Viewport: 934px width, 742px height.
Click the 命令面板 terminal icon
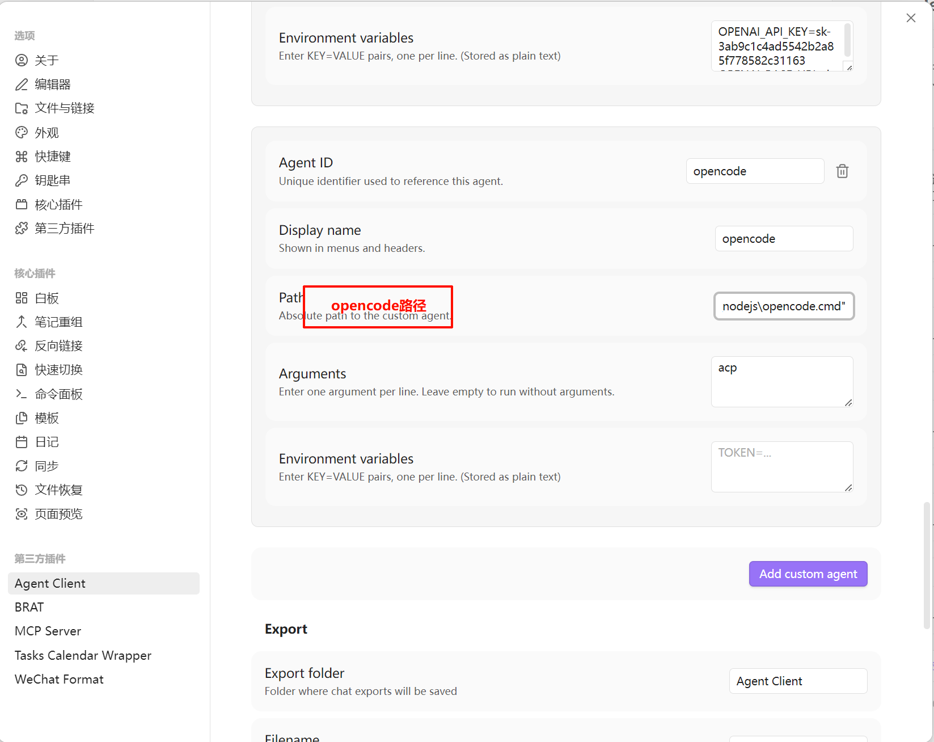(x=22, y=394)
